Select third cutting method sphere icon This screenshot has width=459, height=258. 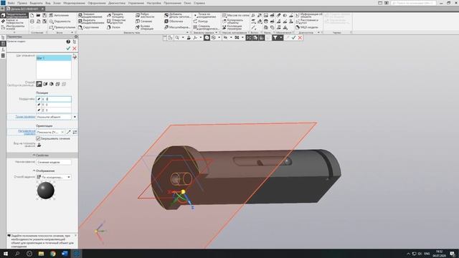pos(52,84)
